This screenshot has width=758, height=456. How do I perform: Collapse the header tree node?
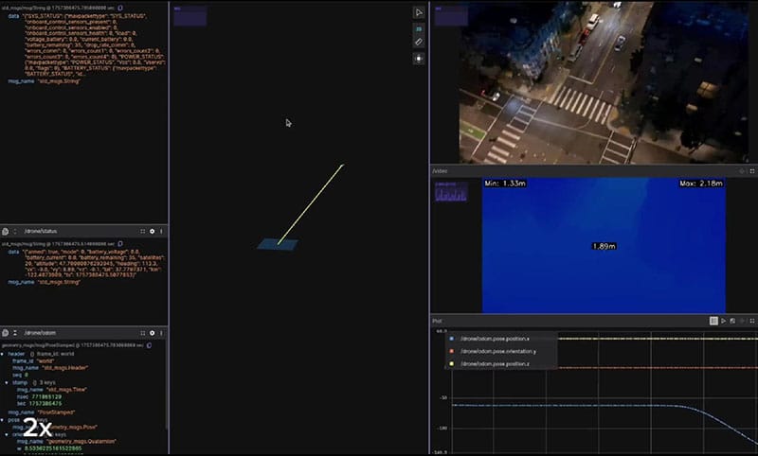click(x=4, y=354)
